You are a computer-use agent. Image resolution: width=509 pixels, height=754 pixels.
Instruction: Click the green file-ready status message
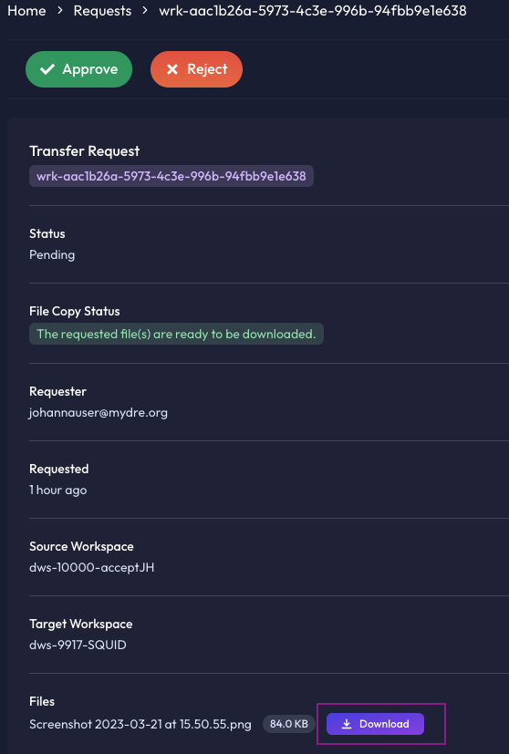click(x=177, y=334)
